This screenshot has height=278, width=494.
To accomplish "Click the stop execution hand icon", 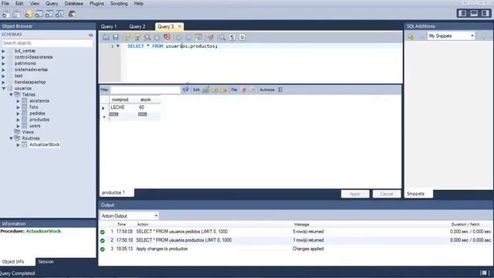I will pyautogui.click(x=157, y=38).
